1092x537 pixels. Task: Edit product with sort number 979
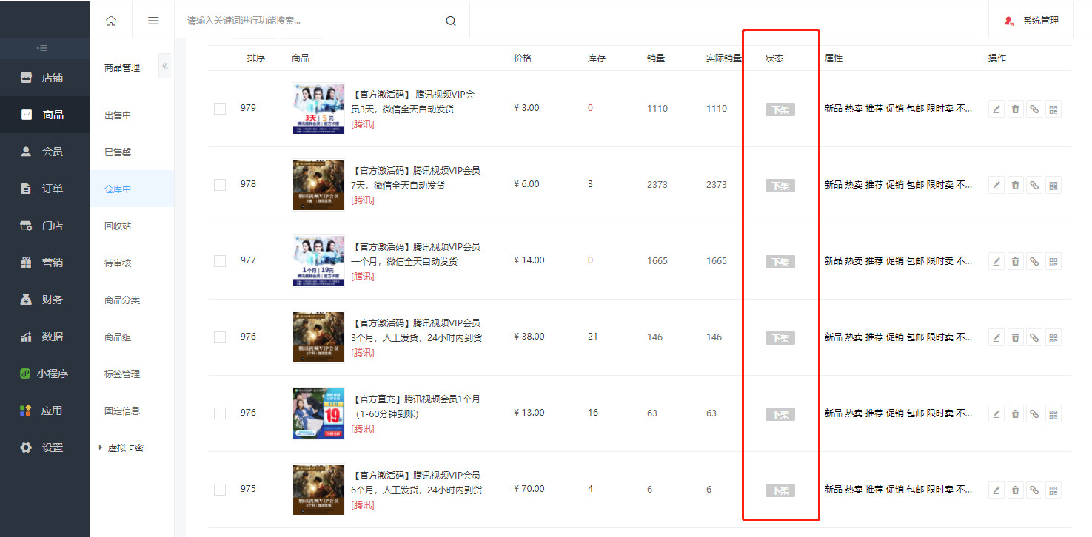pyautogui.click(x=996, y=109)
